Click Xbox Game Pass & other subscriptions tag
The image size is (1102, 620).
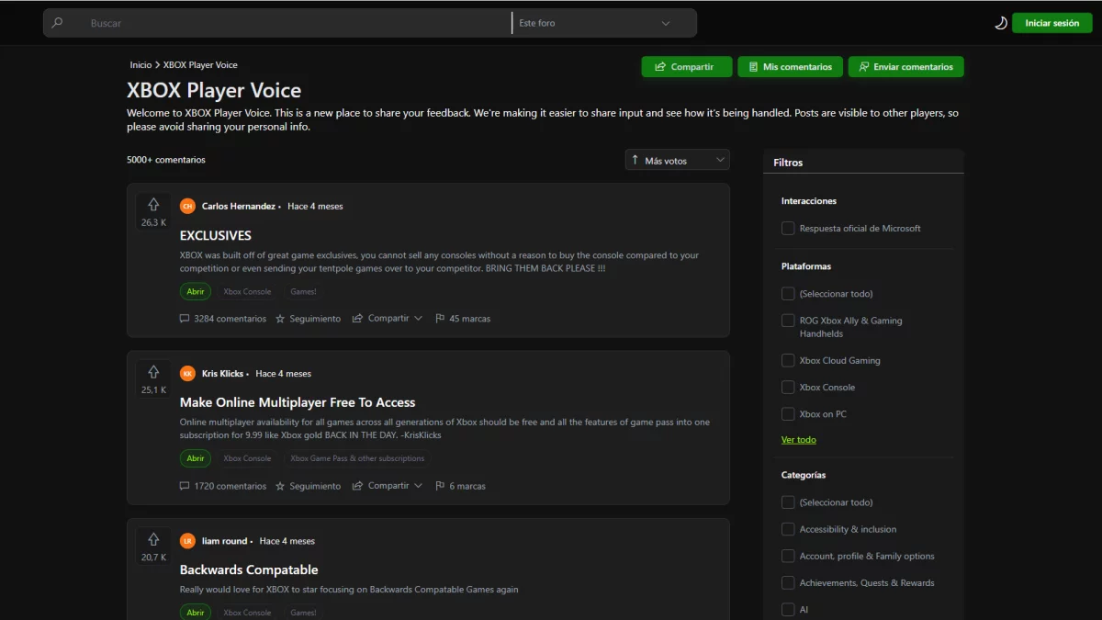pyautogui.click(x=357, y=458)
